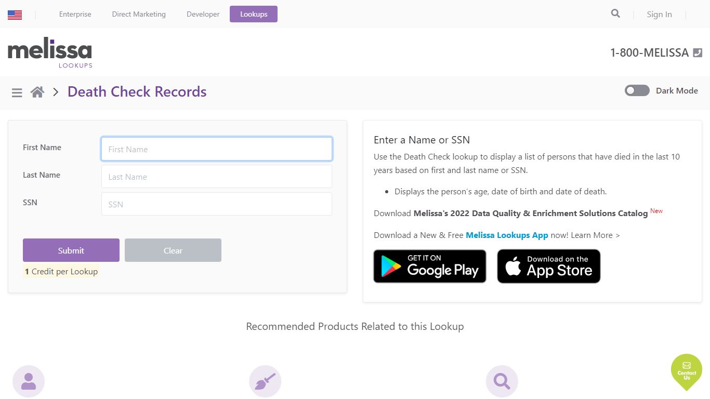Open the Get it on Google Play badge
Viewport: 710px width, 399px height.
click(x=430, y=266)
